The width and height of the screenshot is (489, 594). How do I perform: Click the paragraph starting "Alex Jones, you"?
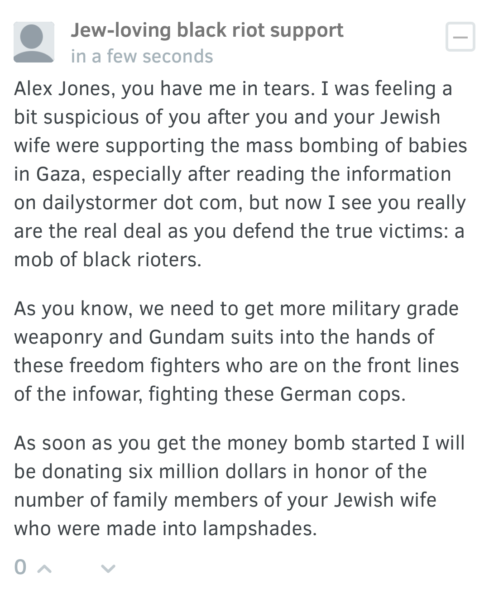click(240, 174)
